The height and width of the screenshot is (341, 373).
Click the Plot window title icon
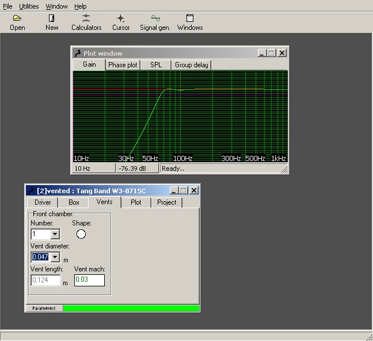pyautogui.click(x=78, y=53)
